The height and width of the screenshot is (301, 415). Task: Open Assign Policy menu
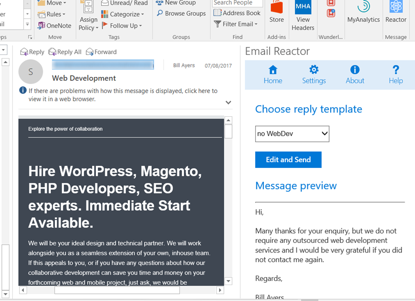pos(89,16)
